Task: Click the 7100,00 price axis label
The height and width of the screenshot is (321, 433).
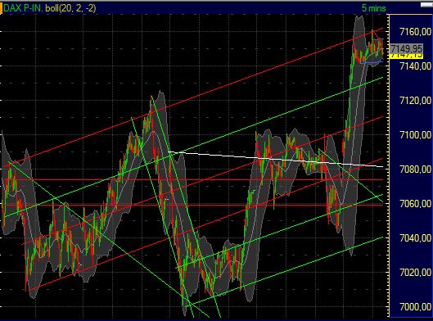Action: tap(415, 135)
